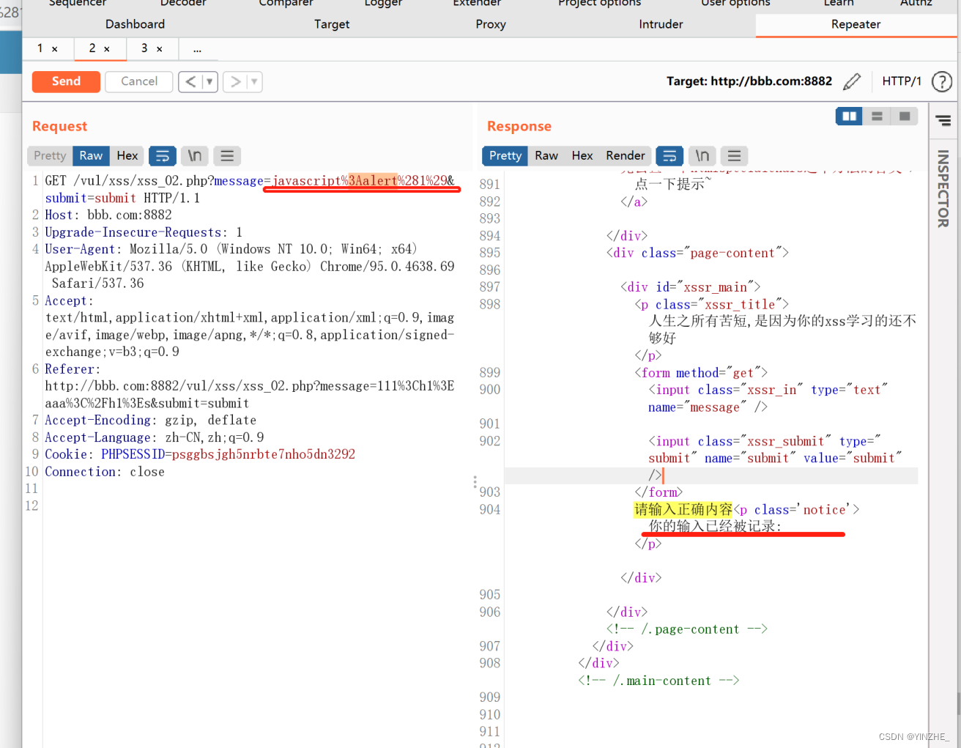Click the 你的输入已经被记录 text in response
961x748 pixels.
click(x=714, y=527)
